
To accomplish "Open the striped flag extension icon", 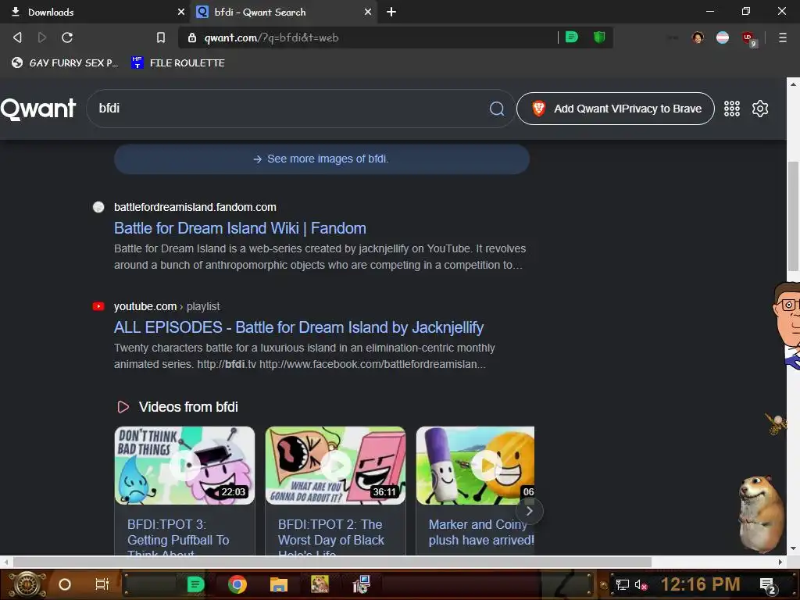I will point(723,37).
